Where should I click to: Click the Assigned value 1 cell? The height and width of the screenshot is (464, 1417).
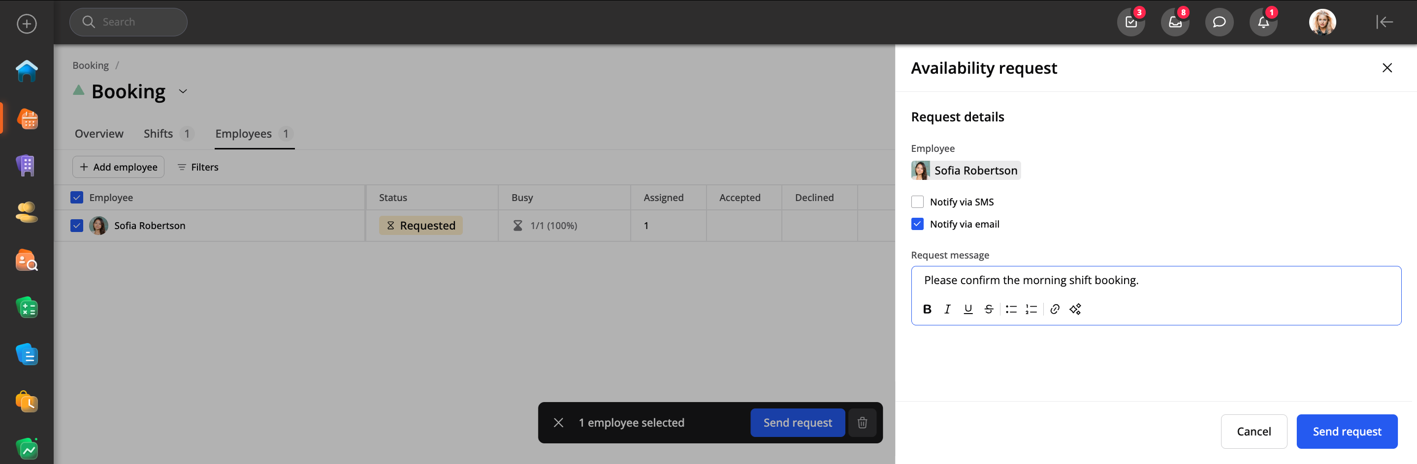point(668,225)
